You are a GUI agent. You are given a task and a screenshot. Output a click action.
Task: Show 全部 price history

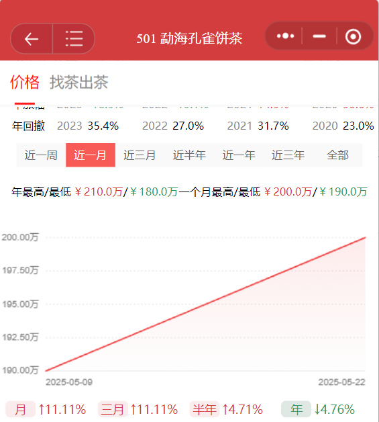(x=337, y=155)
